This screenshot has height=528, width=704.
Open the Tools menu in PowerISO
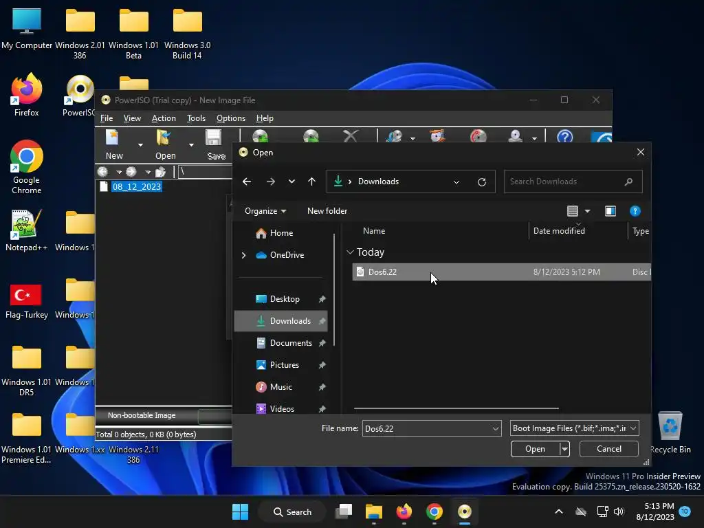[x=196, y=118]
